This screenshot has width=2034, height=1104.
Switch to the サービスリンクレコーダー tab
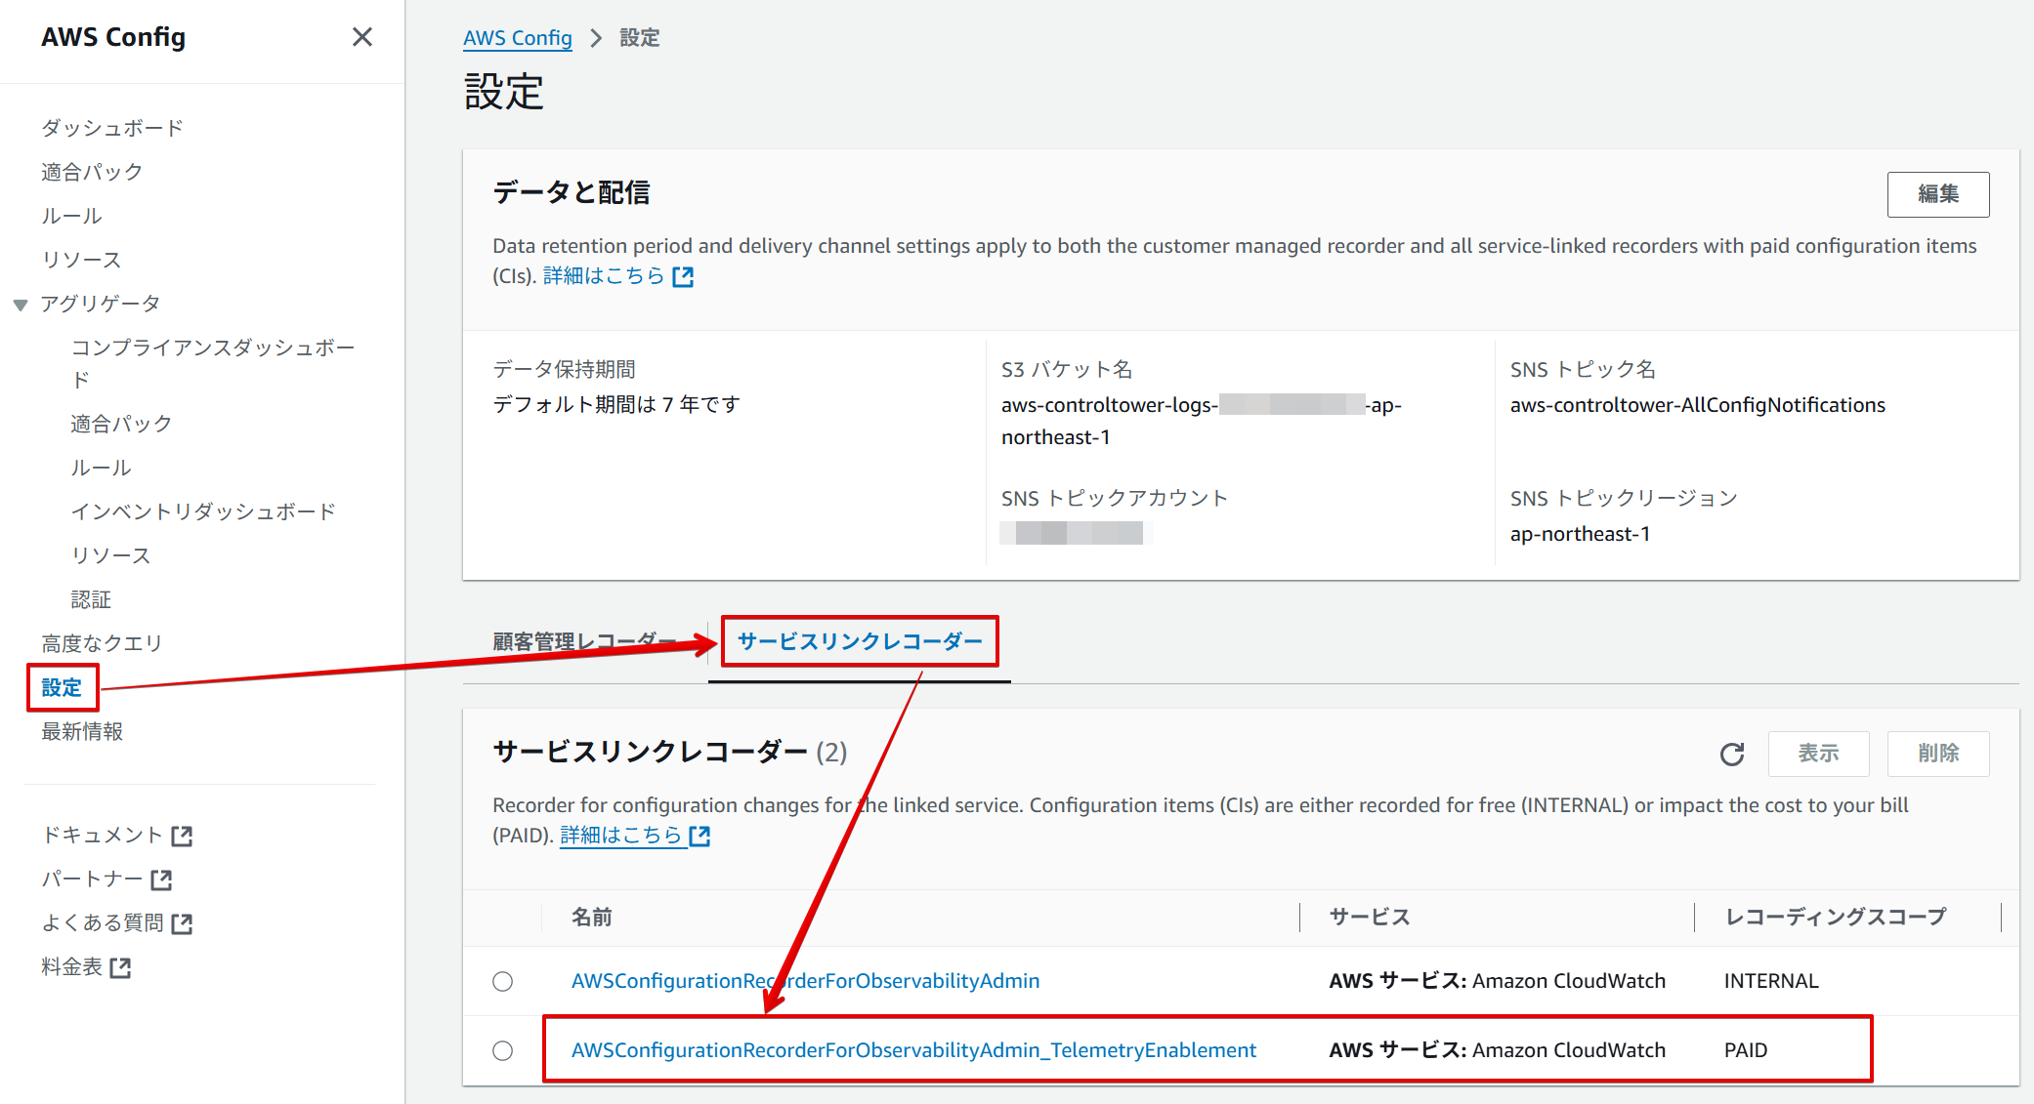(860, 641)
